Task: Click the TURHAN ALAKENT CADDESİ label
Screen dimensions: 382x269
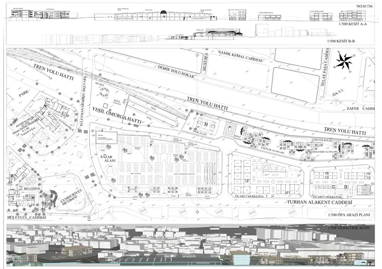Action: tap(320, 202)
